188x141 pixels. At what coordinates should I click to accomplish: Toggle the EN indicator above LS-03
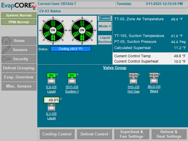pos(51,75)
